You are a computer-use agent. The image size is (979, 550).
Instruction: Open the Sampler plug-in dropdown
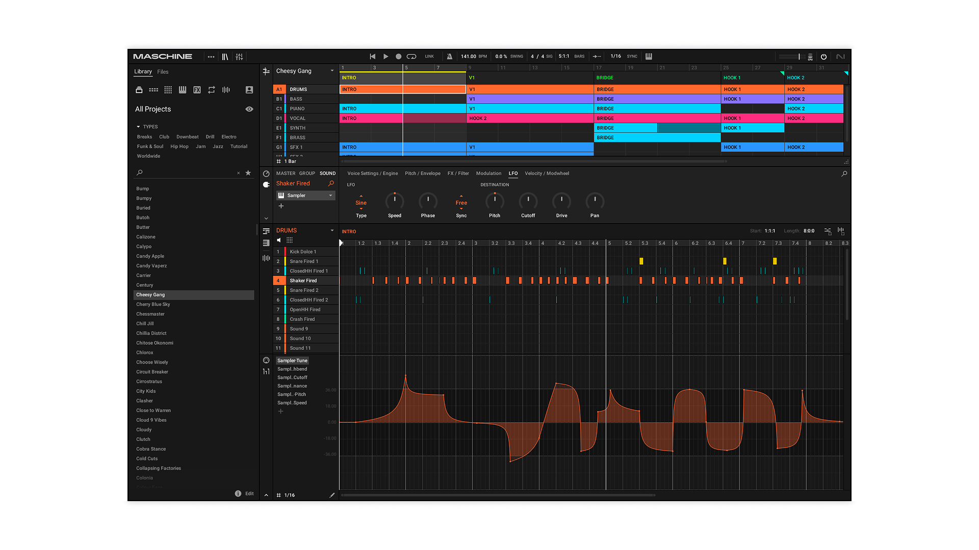pos(330,196)
